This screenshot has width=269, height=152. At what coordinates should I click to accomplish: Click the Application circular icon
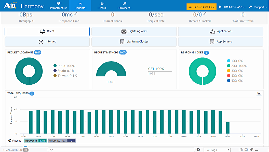[x=212, y=31]
